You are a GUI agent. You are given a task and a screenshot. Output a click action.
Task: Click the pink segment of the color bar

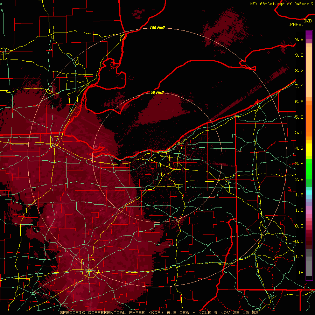click(309, 212)
